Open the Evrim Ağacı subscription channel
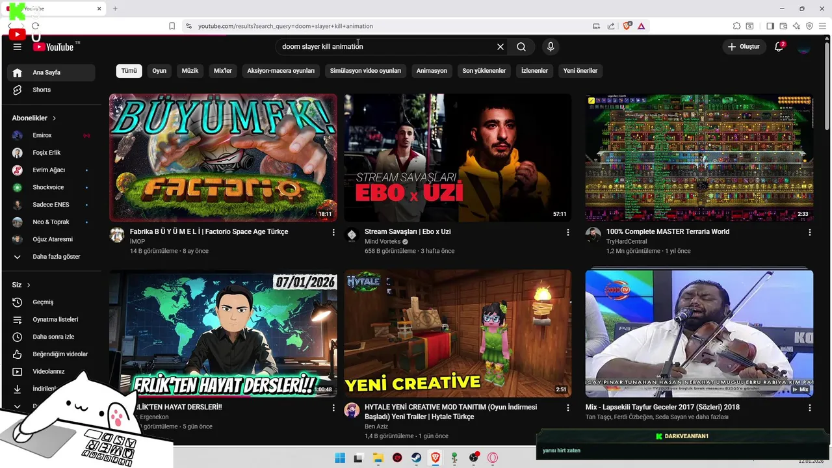 [x=51, y=170]
